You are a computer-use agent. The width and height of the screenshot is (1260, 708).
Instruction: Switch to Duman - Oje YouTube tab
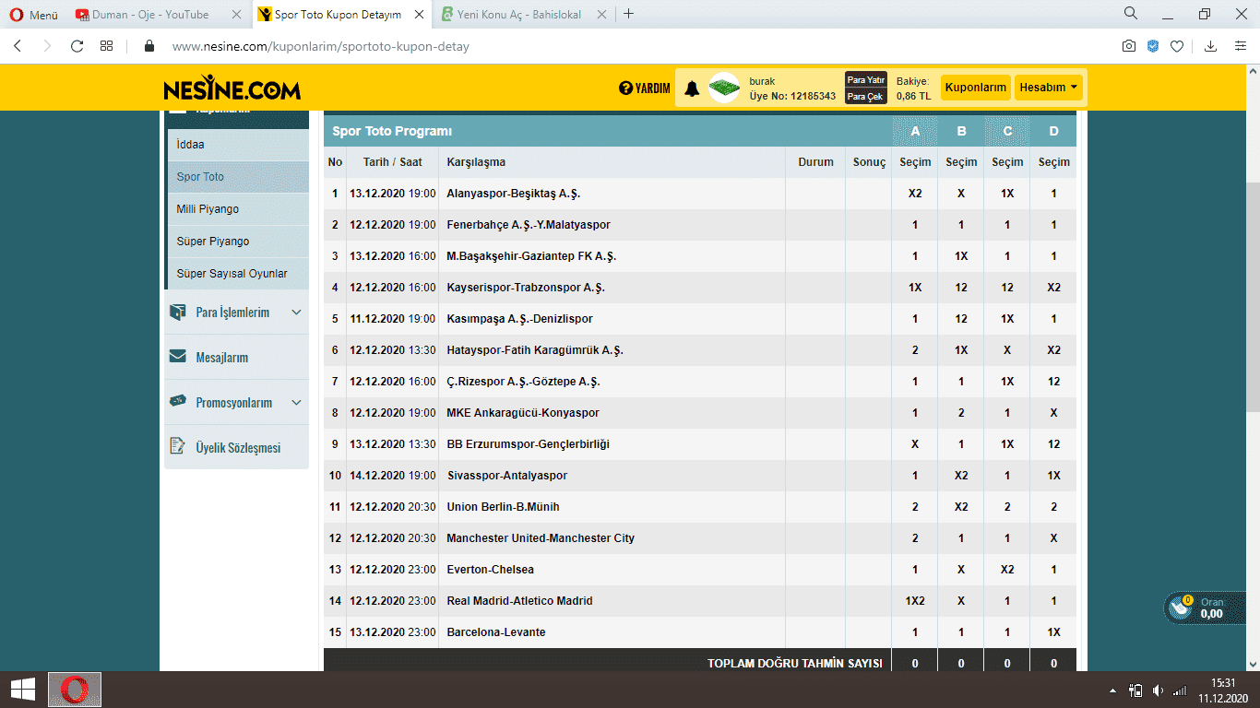click(150, 15)
